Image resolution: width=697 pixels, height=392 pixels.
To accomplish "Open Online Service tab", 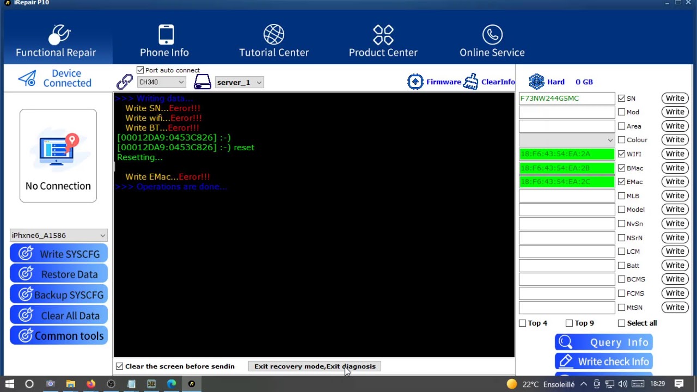I will [492, 41].
